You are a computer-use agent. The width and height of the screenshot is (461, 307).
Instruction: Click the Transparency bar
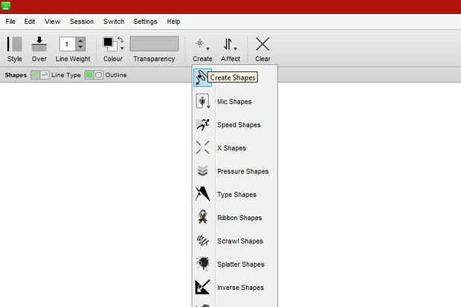tap(155, 44)
